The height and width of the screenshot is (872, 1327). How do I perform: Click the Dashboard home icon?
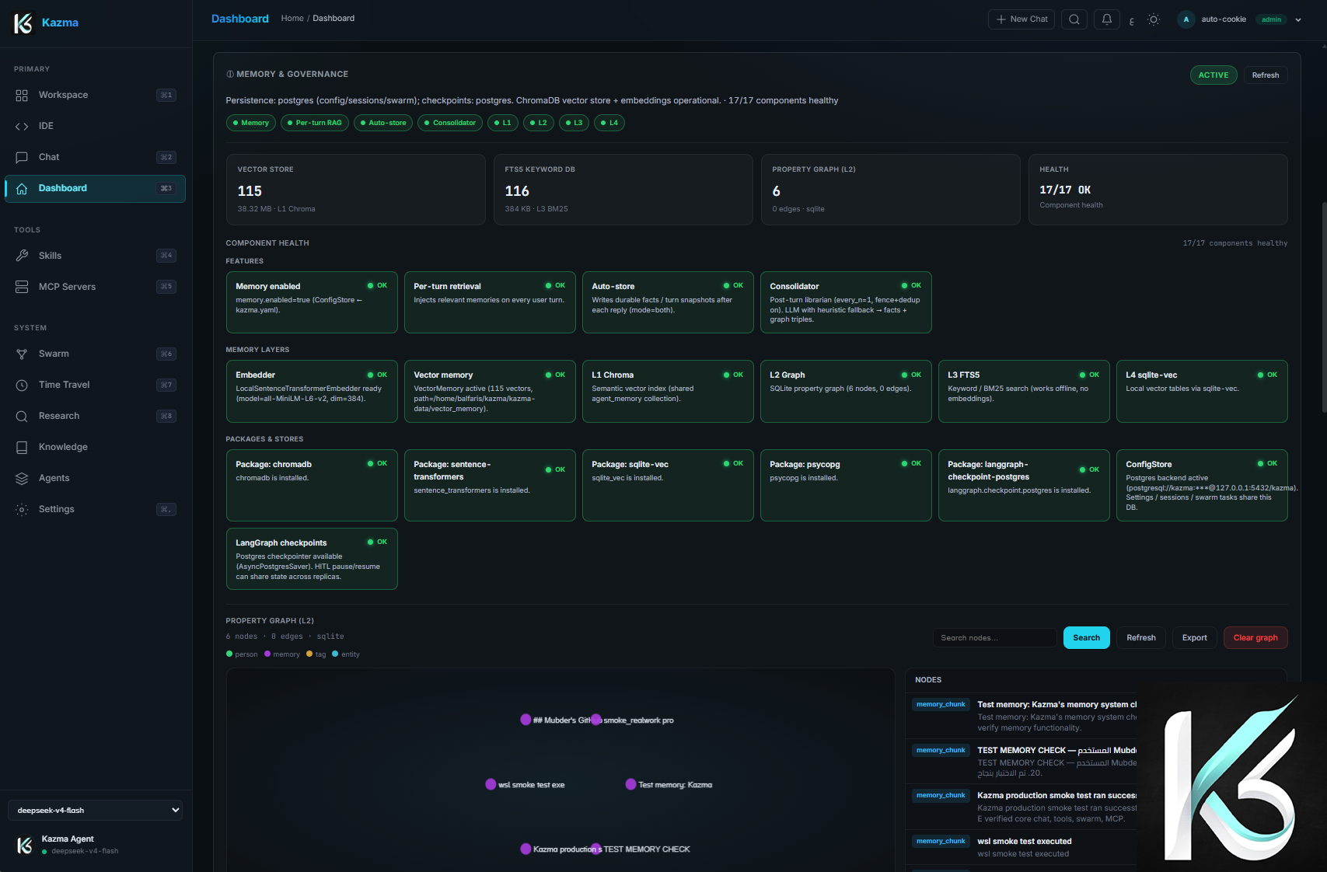[22, 188]
